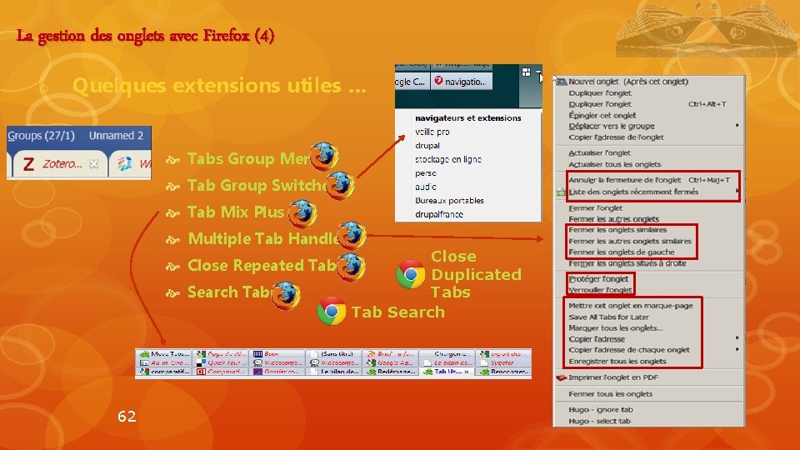
Task: Choose Fermer les autres onglets similaires
Action: (630, 242)
